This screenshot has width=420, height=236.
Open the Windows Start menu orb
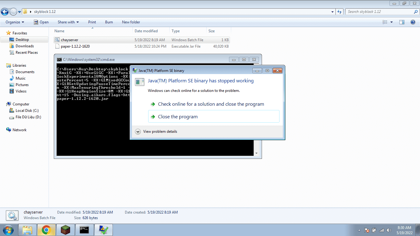(x=8, y=230)
